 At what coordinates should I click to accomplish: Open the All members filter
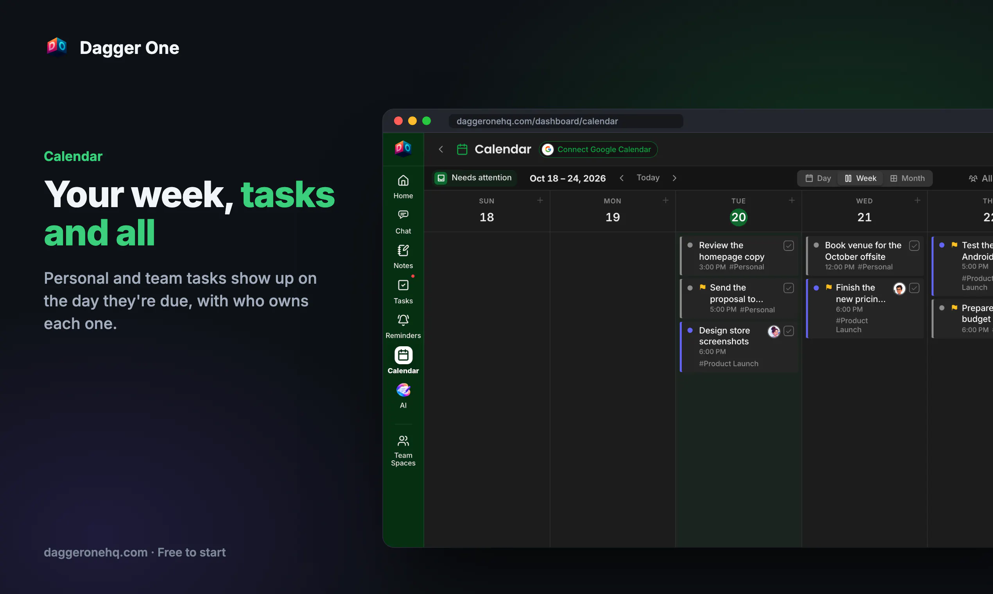tap(980, 179)
